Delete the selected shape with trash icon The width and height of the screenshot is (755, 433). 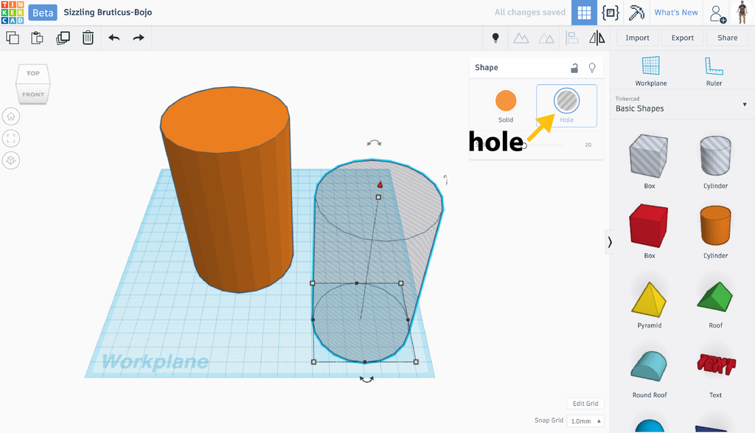[x=88, y=38]
